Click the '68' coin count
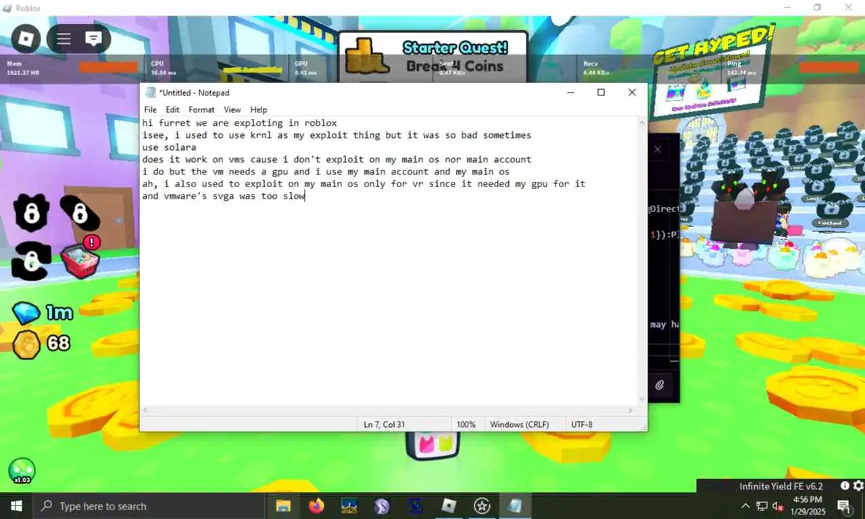The width and height of the screenshot is (865, 519). point(58,343)
